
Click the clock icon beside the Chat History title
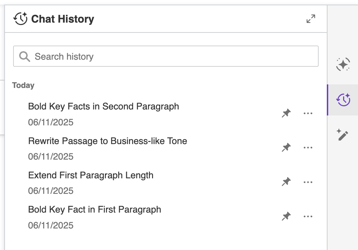[x=20, y=19]
